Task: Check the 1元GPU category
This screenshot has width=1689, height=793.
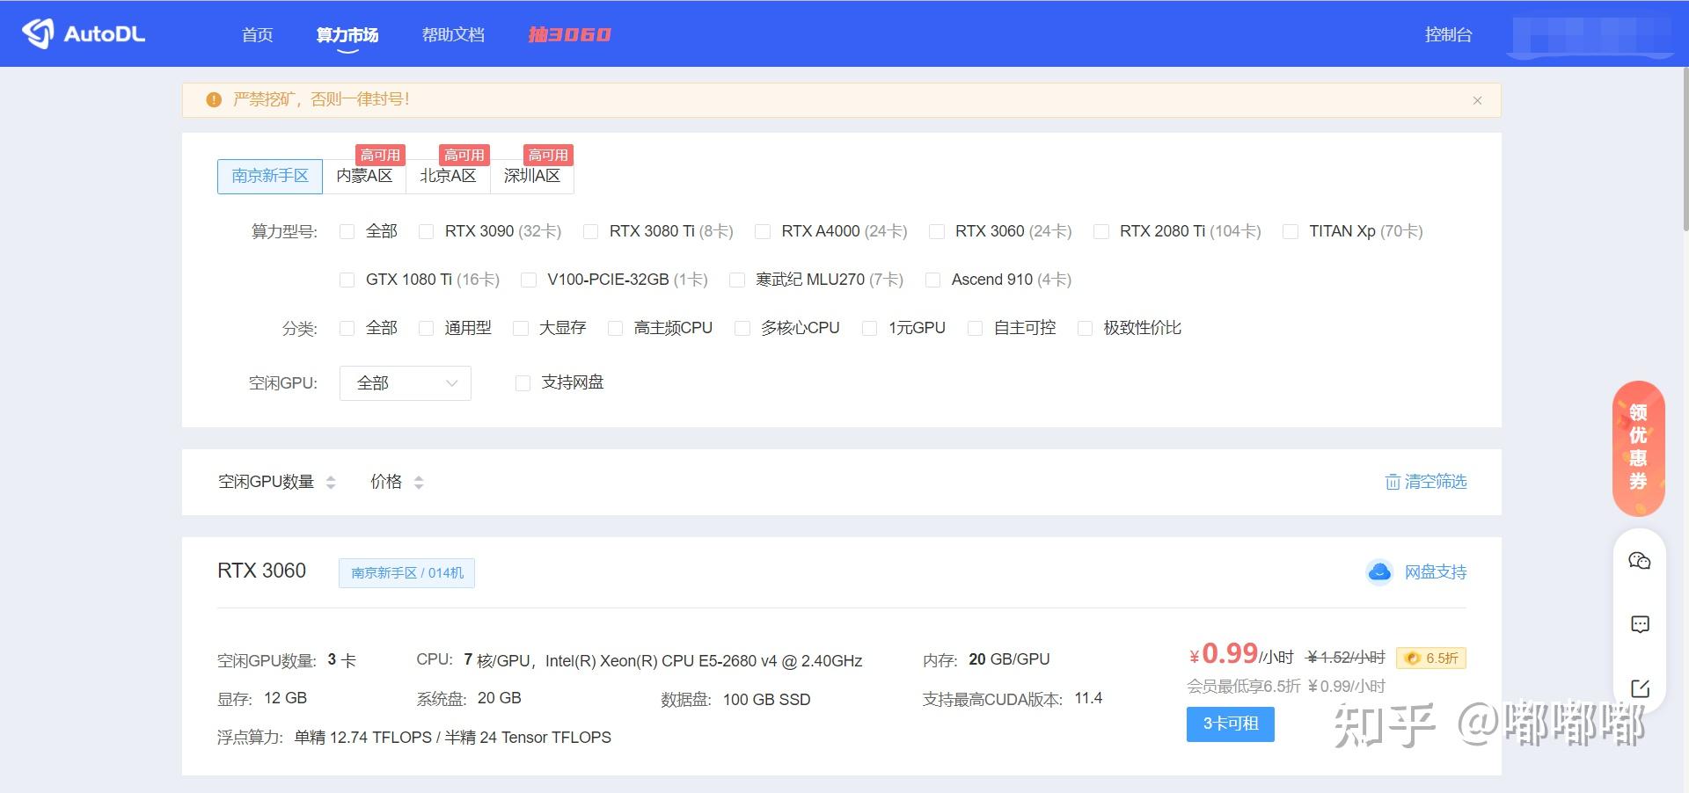Action: 869,328
